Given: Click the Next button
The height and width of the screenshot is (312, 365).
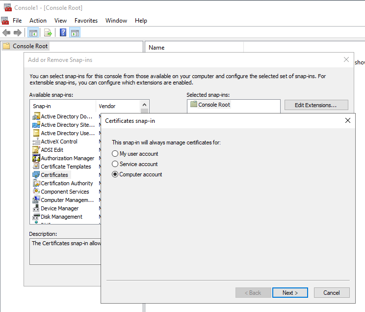Looking at the screenshot, I should (x=290, y=293).
